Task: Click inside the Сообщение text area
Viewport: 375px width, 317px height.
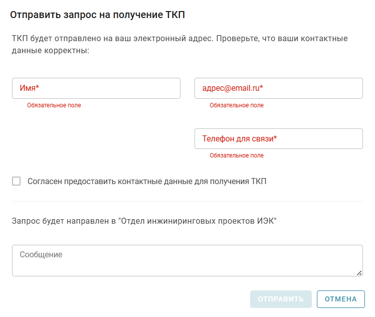Action: [187, 260]
